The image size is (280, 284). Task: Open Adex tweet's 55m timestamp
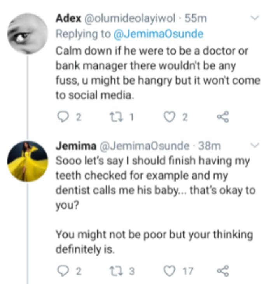point(196,18)
